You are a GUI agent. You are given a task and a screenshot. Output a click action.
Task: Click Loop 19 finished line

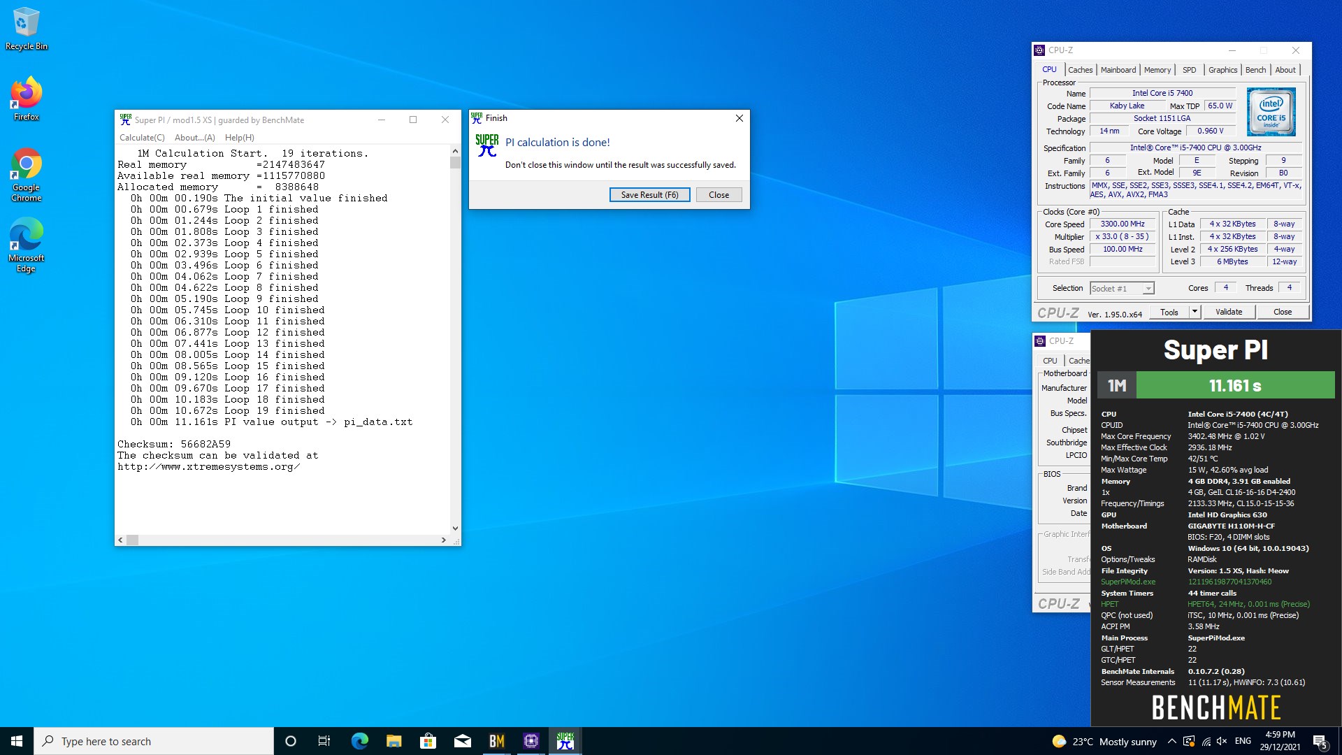228,410
